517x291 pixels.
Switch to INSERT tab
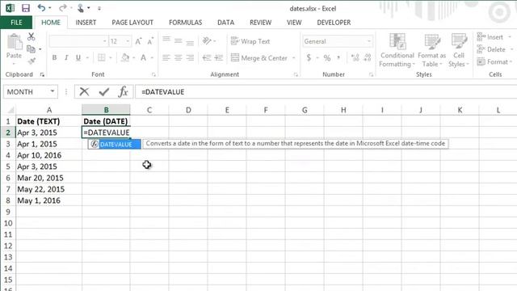(86, 23)
